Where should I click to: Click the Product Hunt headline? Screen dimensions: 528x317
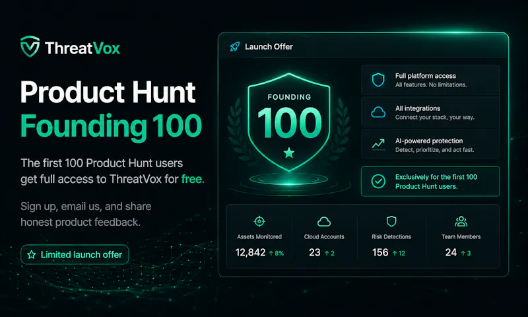click(x=108, y=92)
